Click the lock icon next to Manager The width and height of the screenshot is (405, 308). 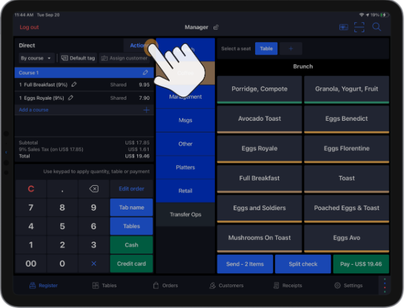[x=216, y=28]
